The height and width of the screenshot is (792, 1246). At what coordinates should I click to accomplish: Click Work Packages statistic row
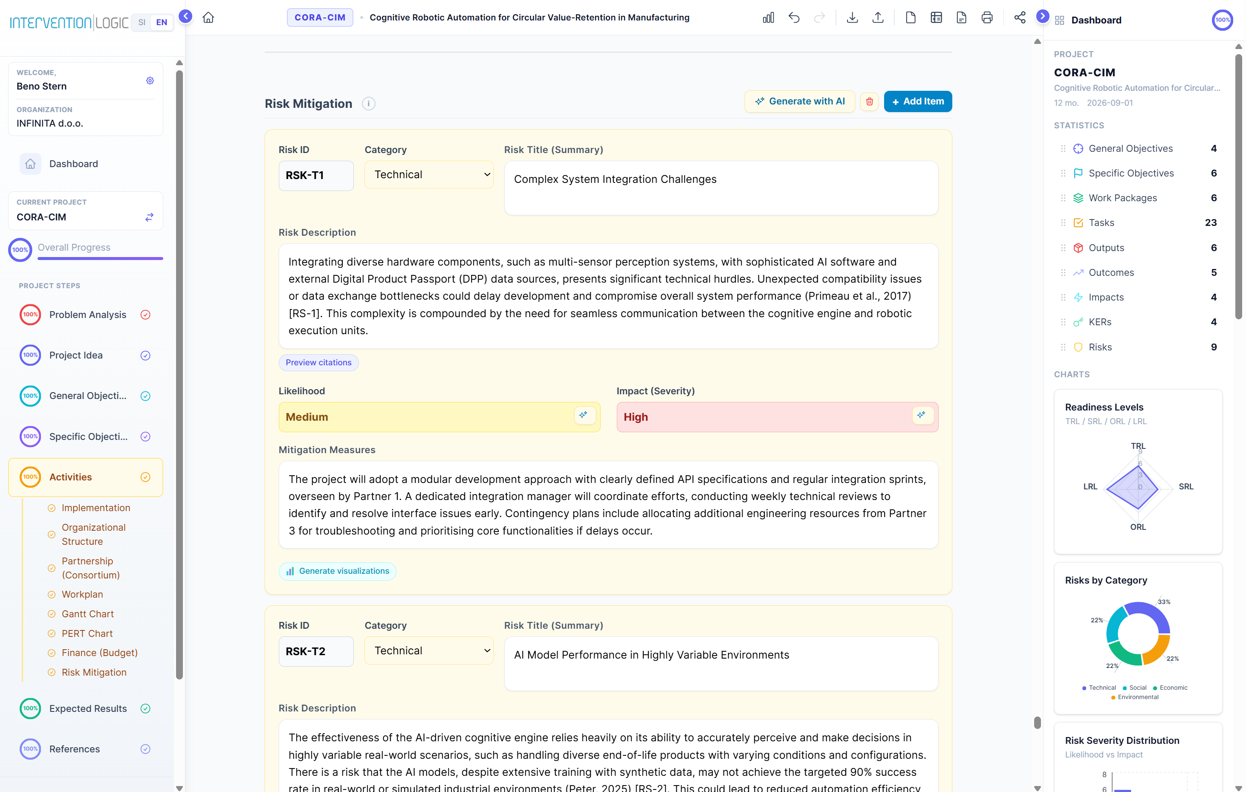coord(1138,198)
